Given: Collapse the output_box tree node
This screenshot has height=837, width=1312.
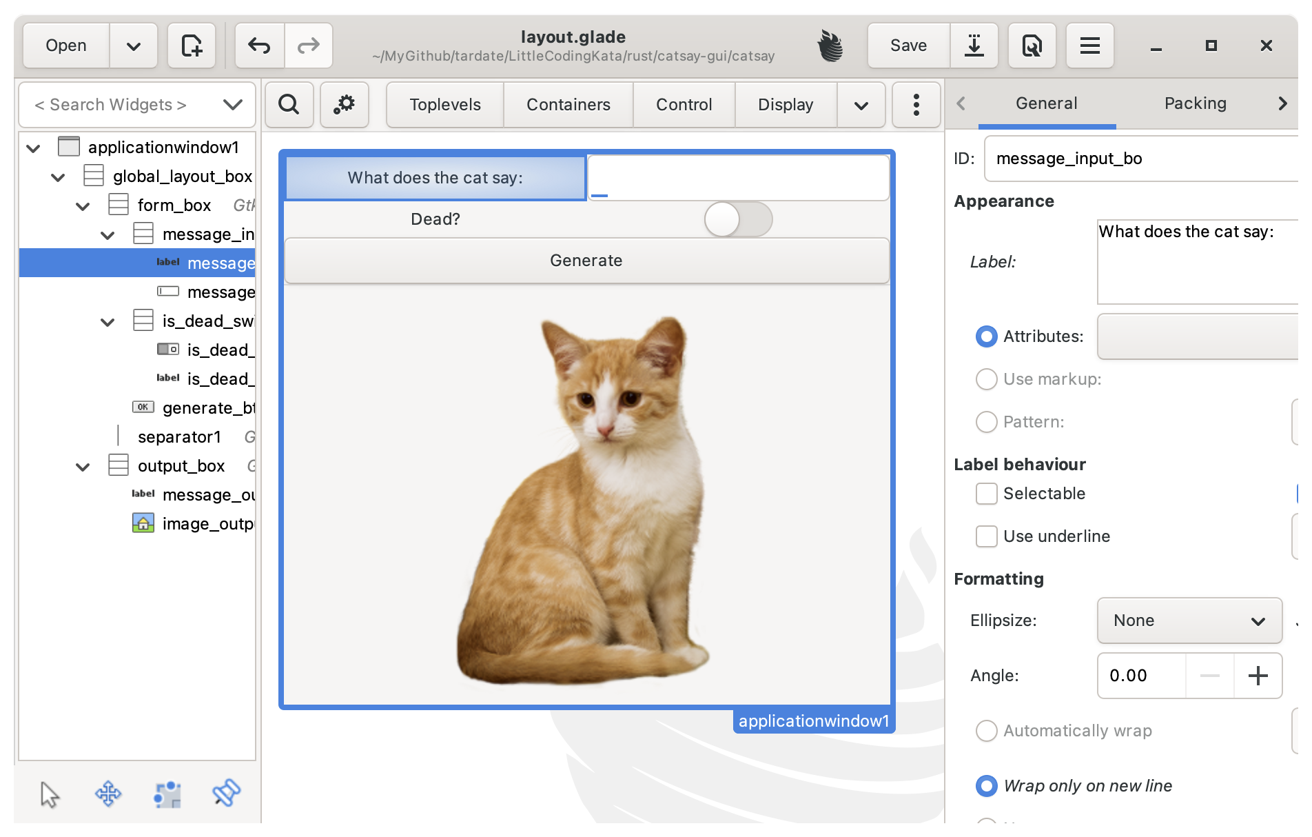Looking at the screenshot, I should [83, 466].
